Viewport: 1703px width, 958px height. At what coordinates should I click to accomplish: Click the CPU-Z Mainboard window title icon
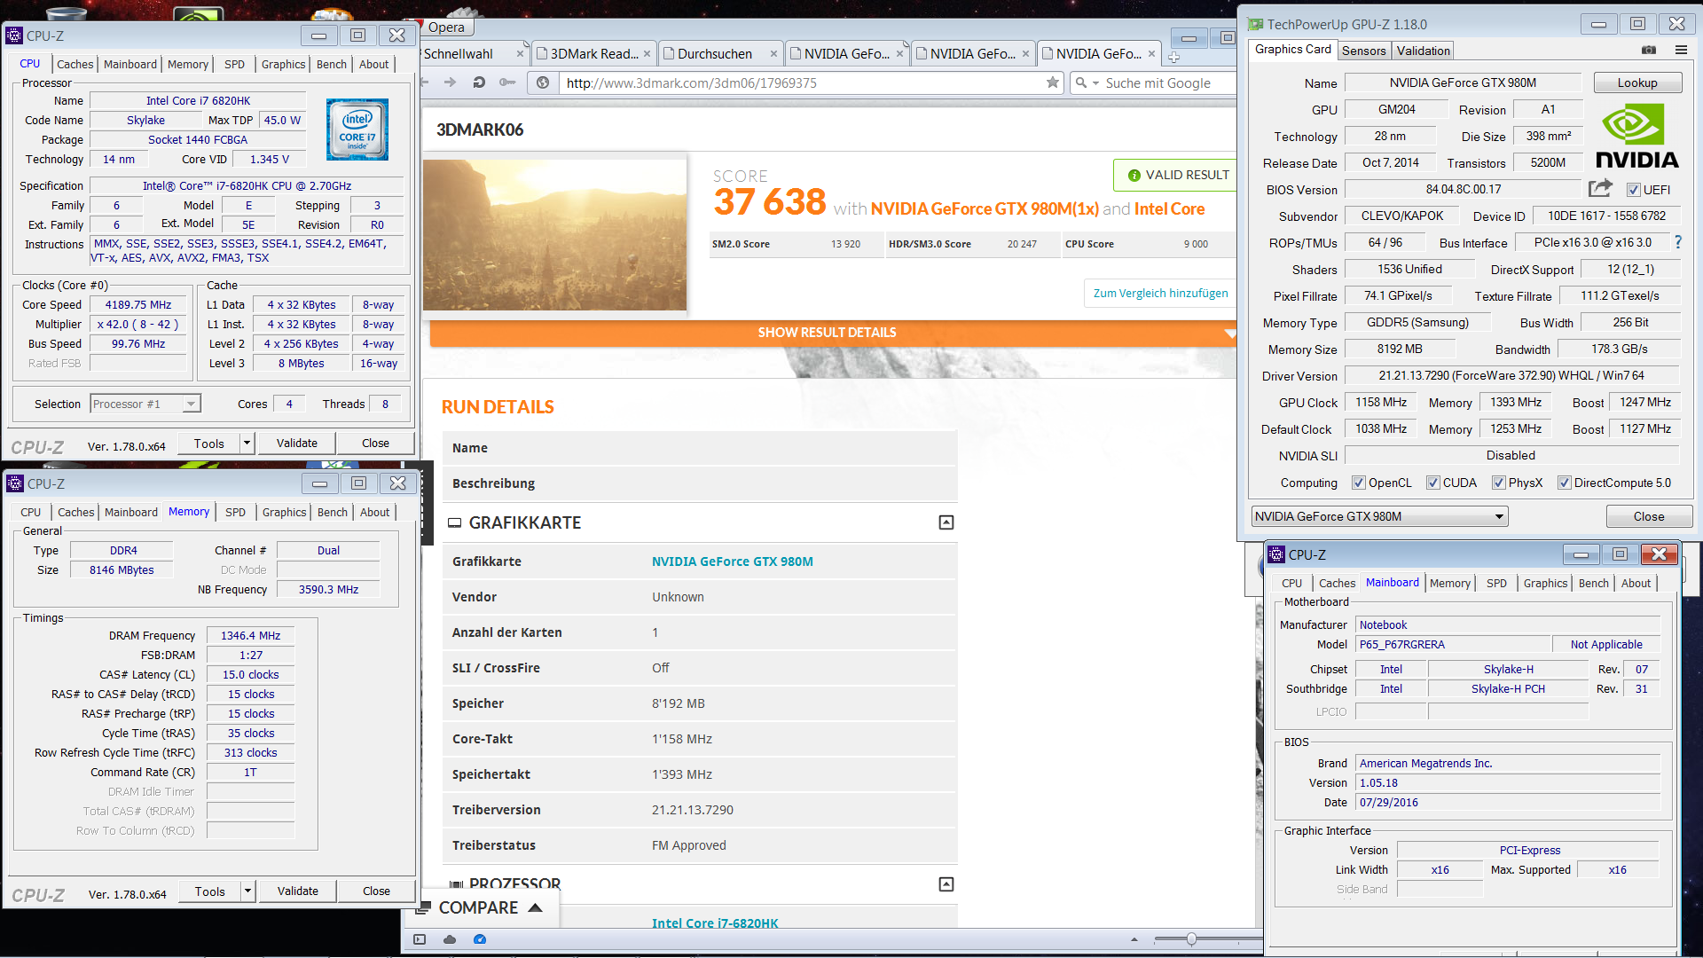point(1276,554)
